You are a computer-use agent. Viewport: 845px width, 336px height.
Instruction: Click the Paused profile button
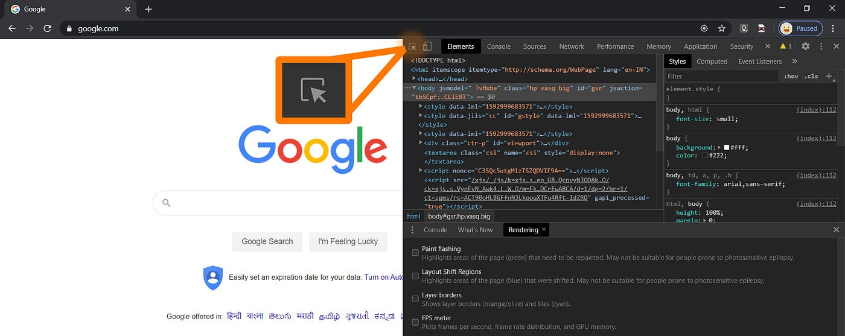point(800,28)
